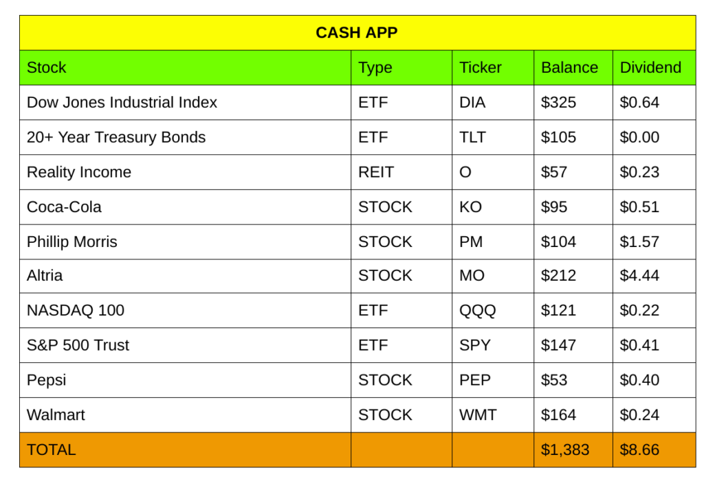
Task: Click the CASH APP title cell
Action: 356,33
